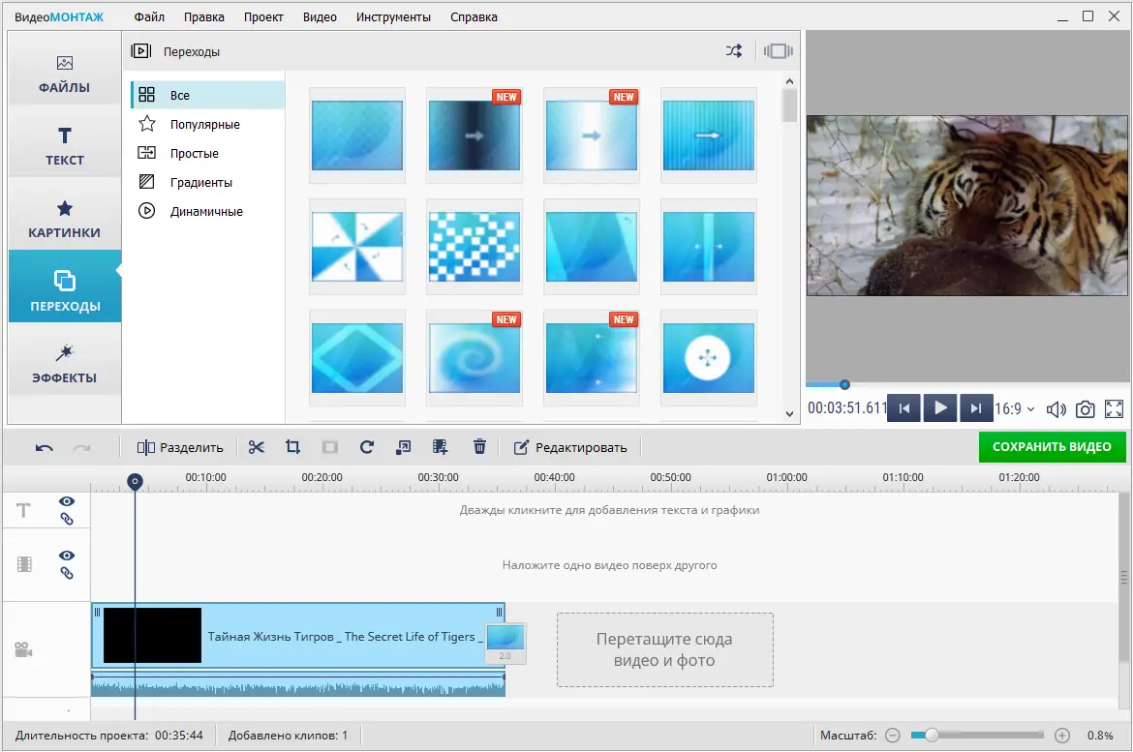Click the rotate clip icon
1133x752 pixels.
click(366, 447)
